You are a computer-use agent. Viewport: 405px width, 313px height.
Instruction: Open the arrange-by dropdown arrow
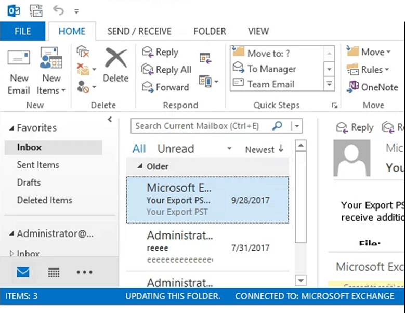pyautogui.click(x=229, y=149)
